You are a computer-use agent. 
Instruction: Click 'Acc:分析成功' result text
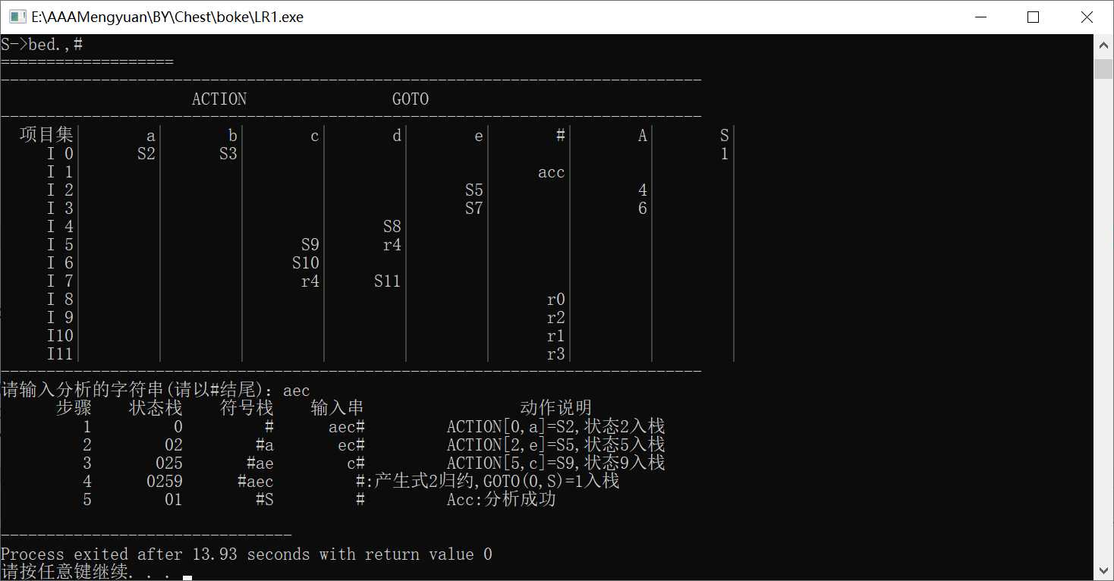coord(502,500)
